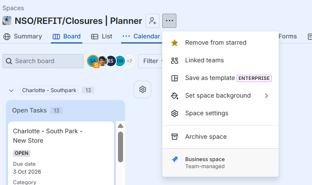The height and width of the screenshot is (185, 312).
Task: Click the Open Tasks column header
Action: click(29, 111)
